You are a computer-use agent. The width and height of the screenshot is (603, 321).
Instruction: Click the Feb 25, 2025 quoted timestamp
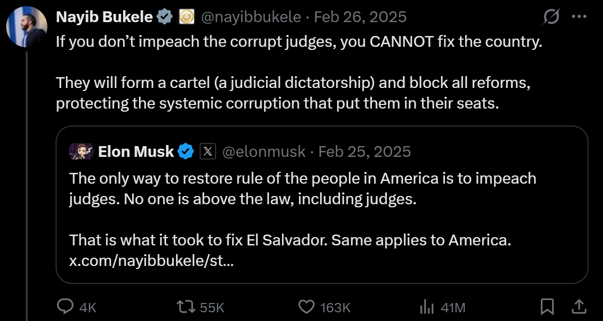pyautogui.click(x=364, y=152)
